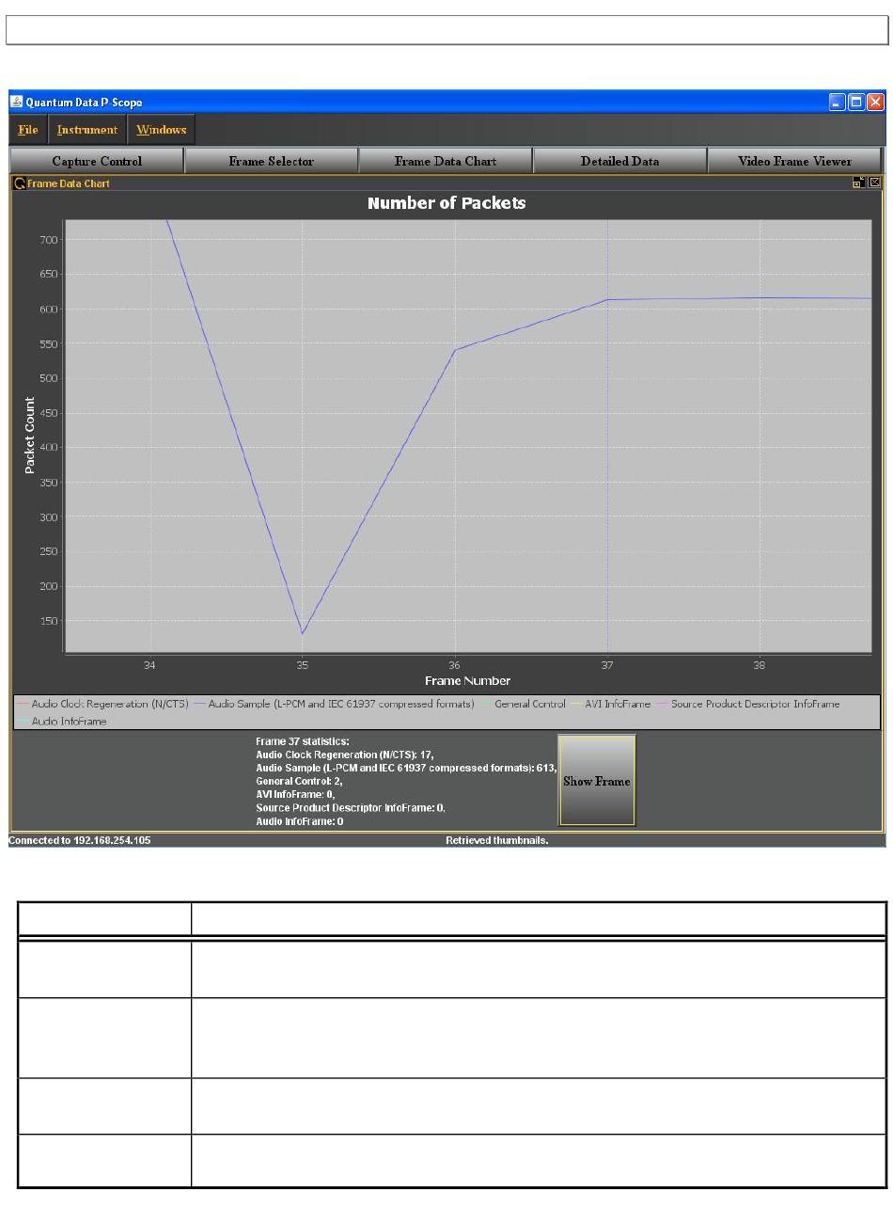Open the Windows menu
893x1208 pixels.
[x=161, y=130]
